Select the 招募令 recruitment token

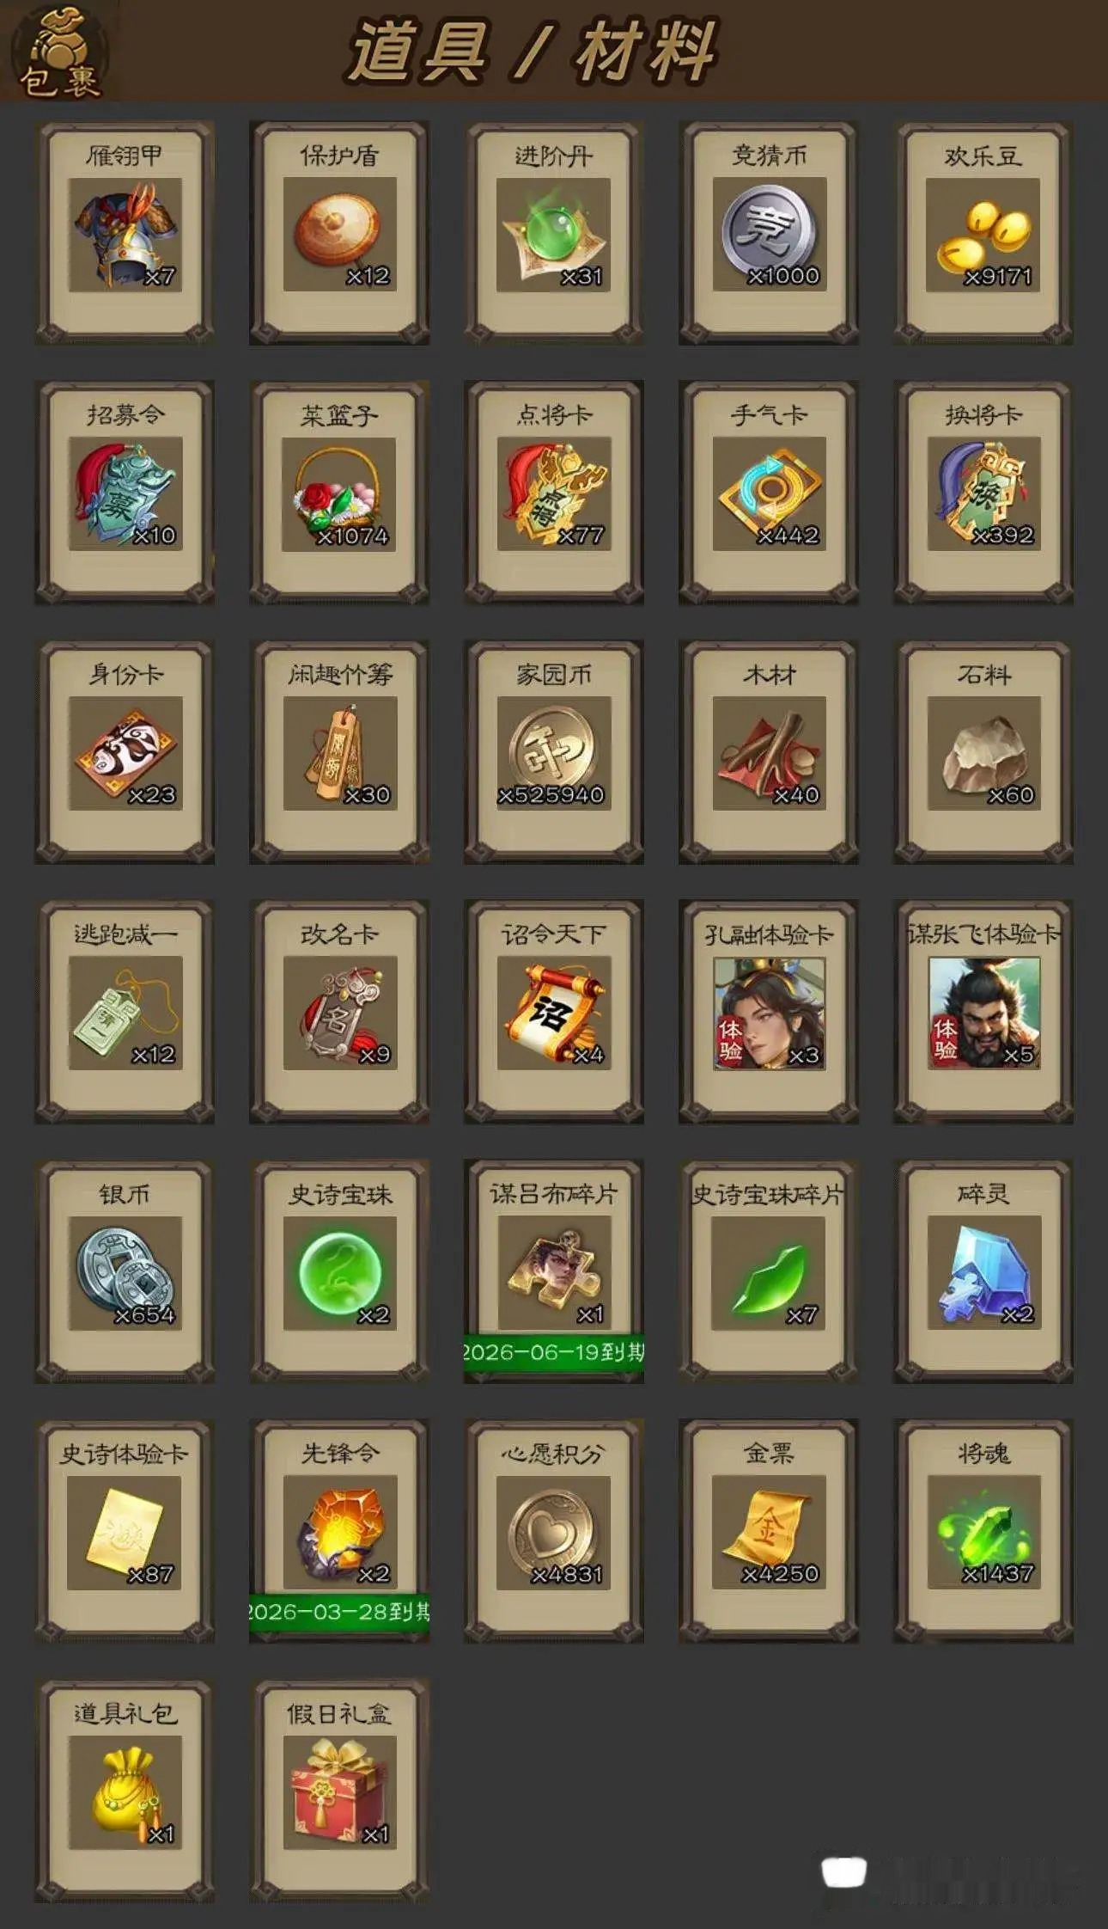[x=125, y=493]
